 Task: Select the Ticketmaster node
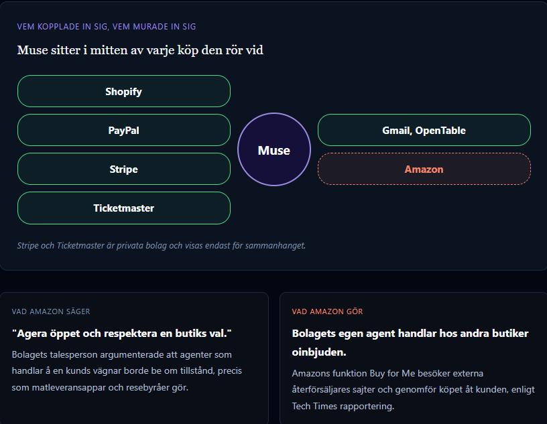point(124,208)
